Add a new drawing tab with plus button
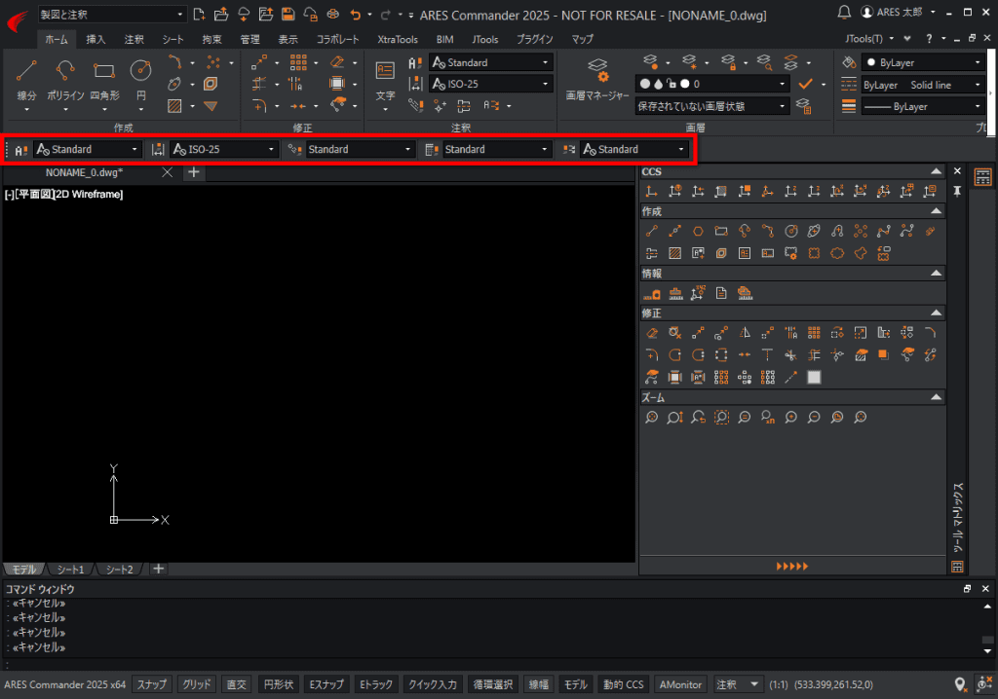This screenshot has width=998, height=699. click(193, 172)
